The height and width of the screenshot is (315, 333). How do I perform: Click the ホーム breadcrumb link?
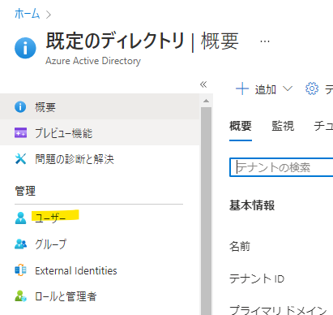pyautogui.click(x=27, y=14)
